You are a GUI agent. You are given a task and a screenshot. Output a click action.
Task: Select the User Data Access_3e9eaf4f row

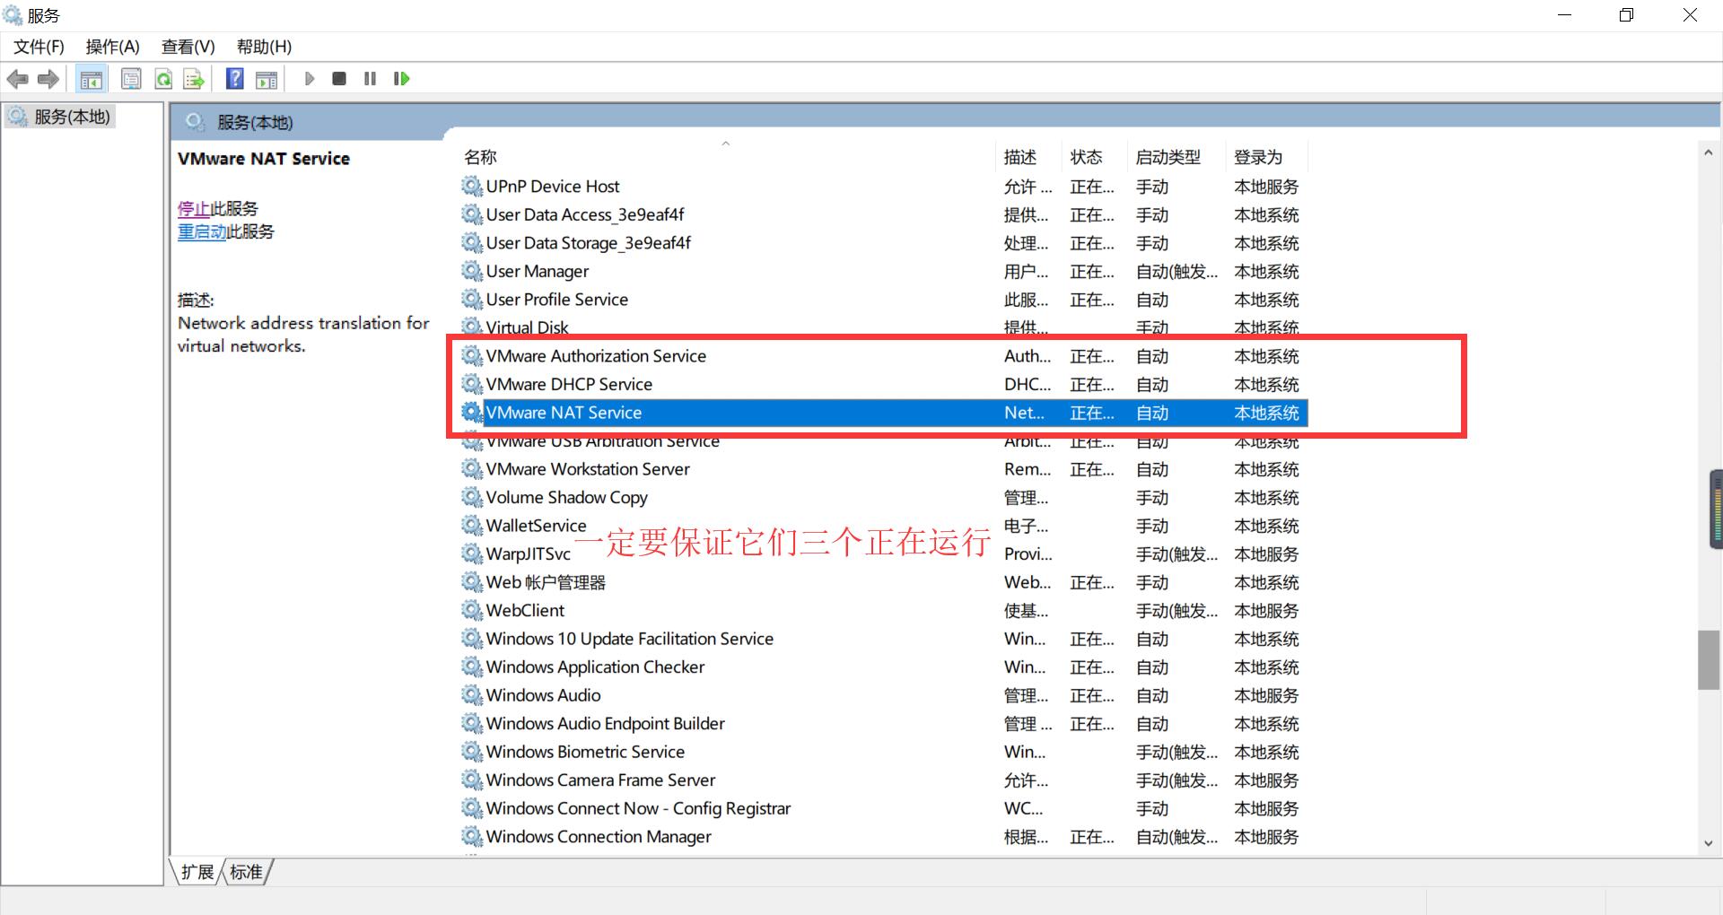pos(884,214)
